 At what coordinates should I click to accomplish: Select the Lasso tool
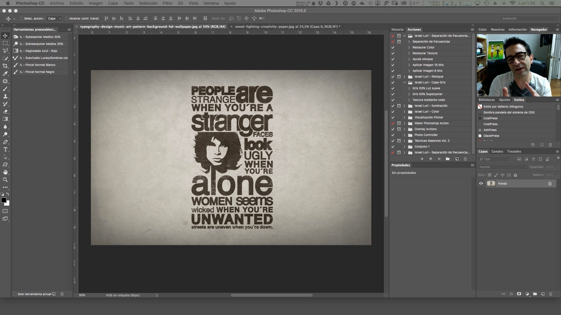5,51
